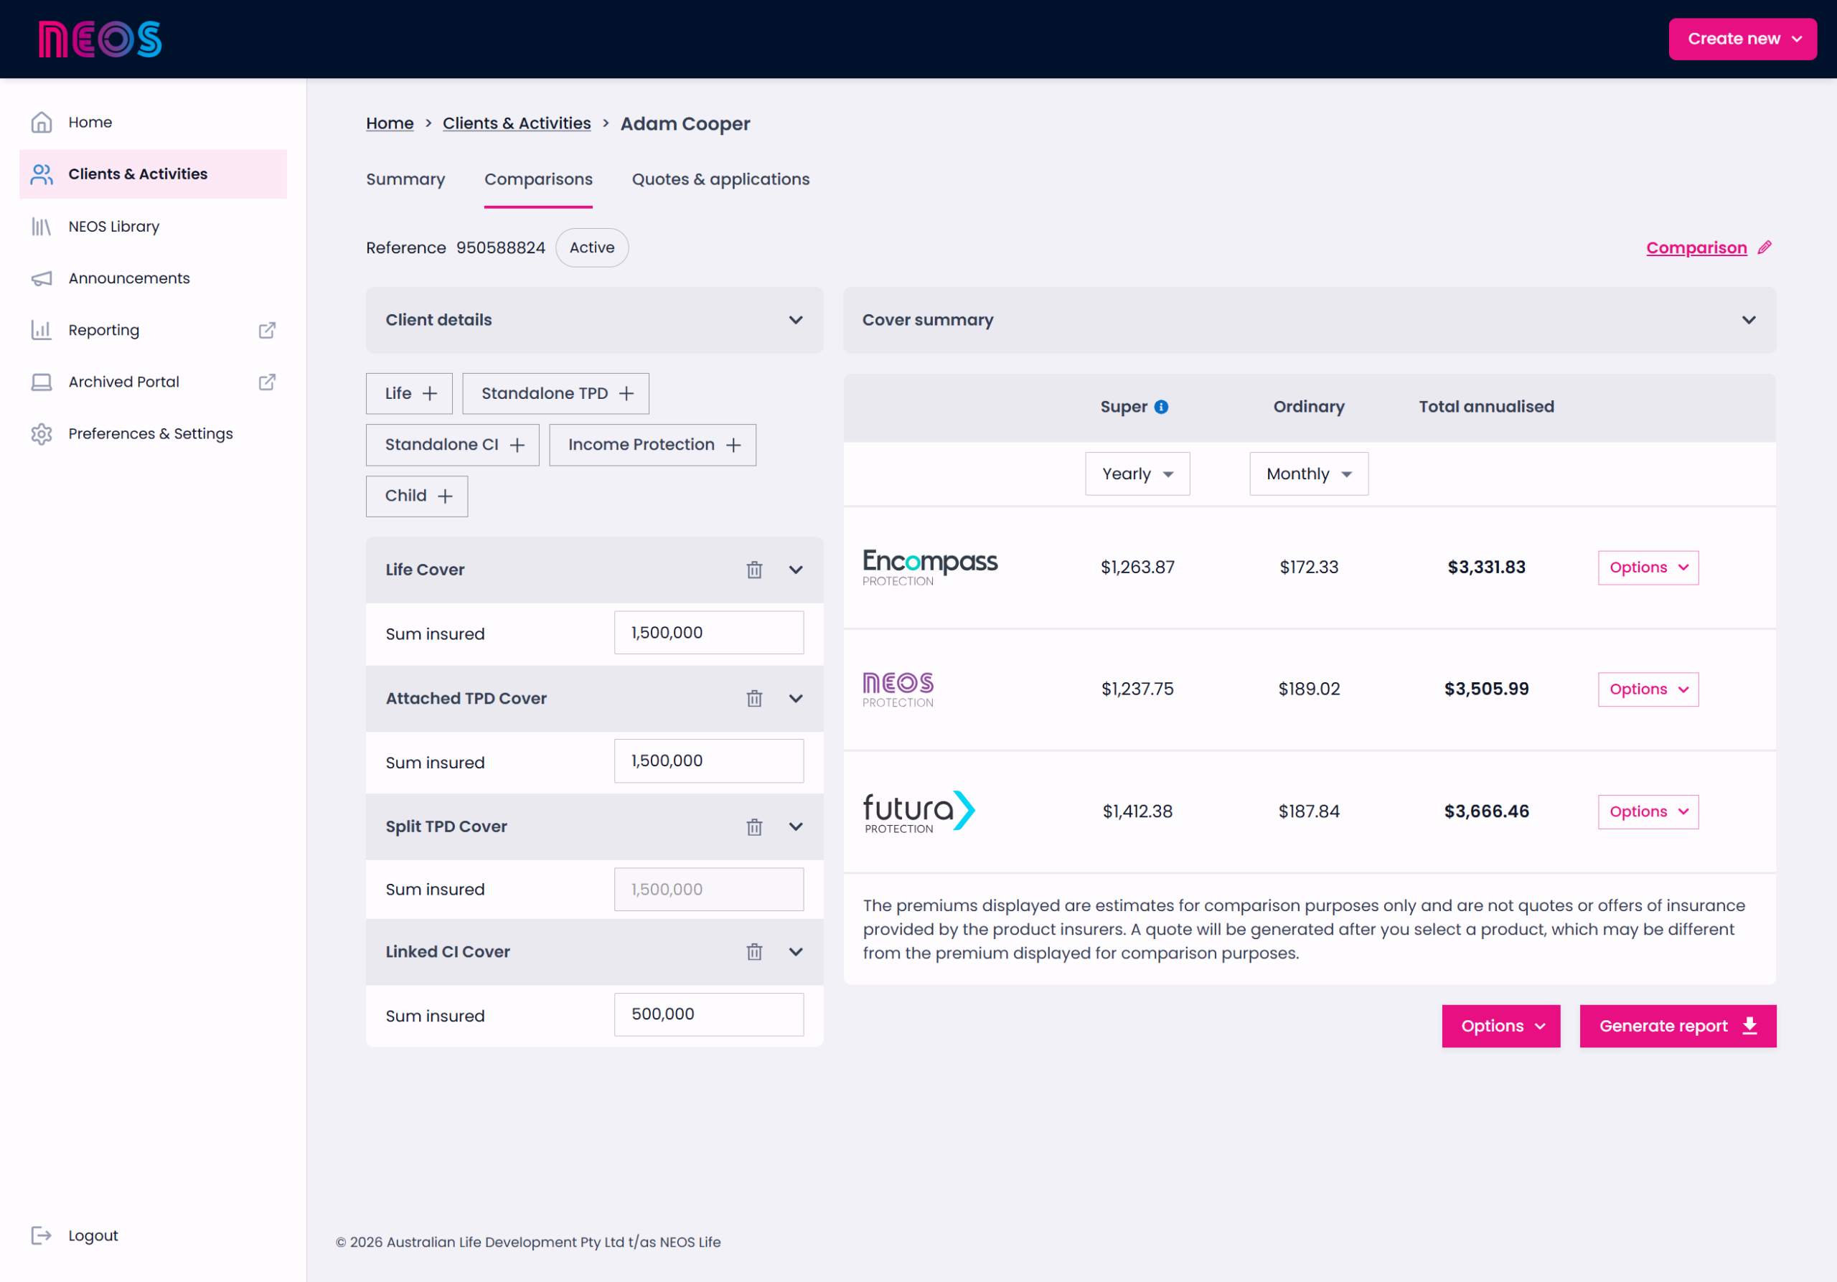Open the pink Options dropdown beside Generate report
This screenshot has height=1282, width=1837.
click(1501, 1026)
